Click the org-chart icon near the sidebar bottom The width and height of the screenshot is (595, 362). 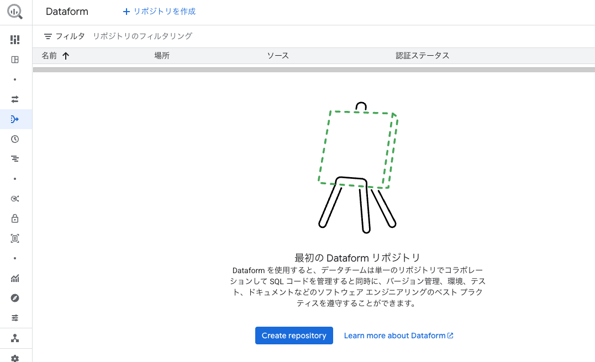click(x=15, y=338)
